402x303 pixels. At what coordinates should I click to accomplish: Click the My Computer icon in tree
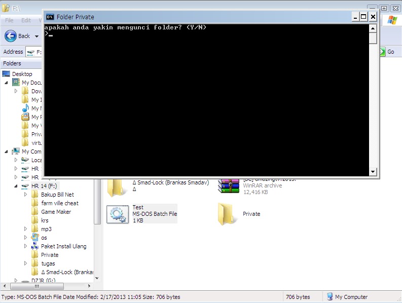pyautogui.click(x=16, y=151)
